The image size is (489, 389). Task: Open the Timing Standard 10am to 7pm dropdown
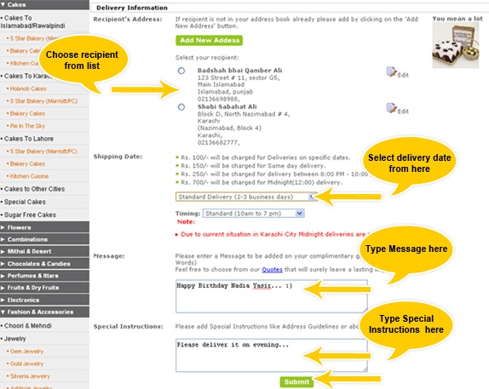tap(254, 214)
